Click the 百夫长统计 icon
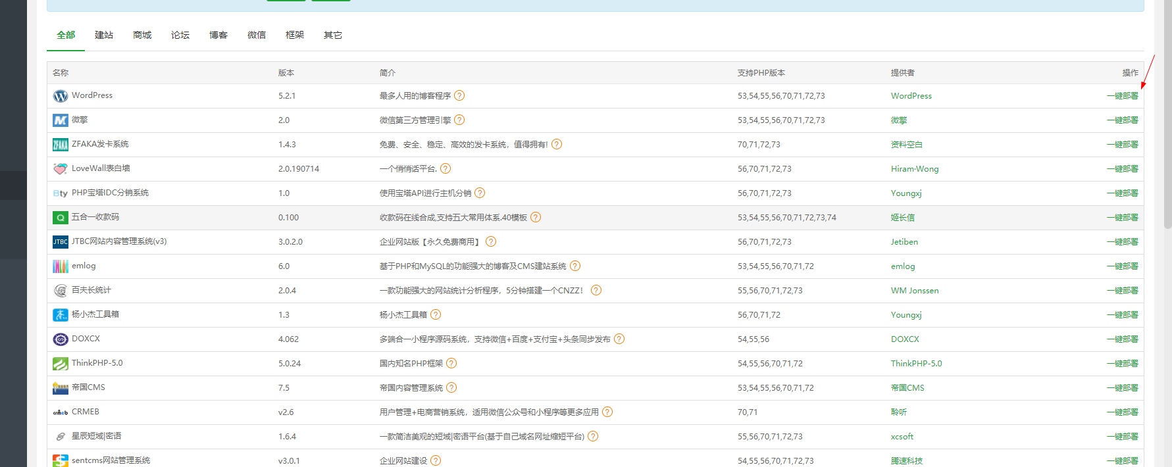Image resolution: width=1172 pixels, height=467 pixels. [x=61, y=291]
